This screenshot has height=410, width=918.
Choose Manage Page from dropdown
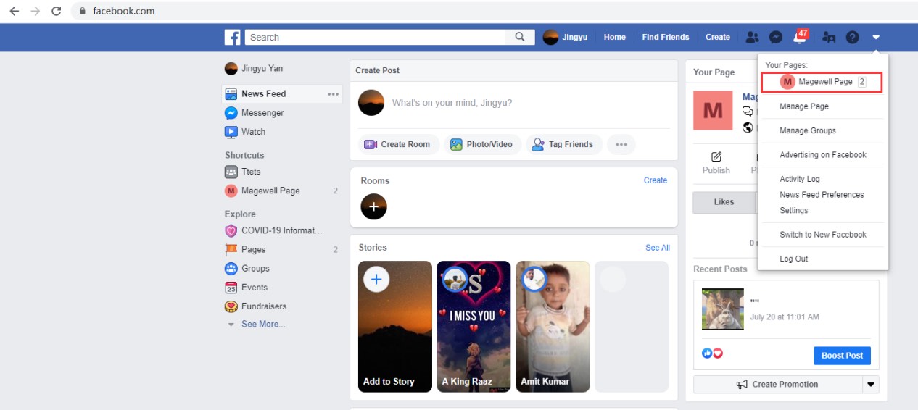804,106
